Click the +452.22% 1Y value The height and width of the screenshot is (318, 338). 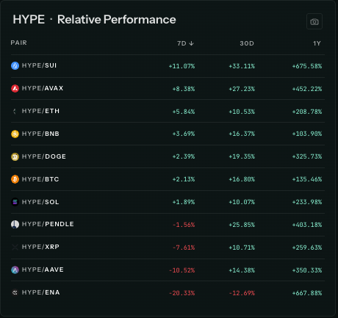[307, 89]
